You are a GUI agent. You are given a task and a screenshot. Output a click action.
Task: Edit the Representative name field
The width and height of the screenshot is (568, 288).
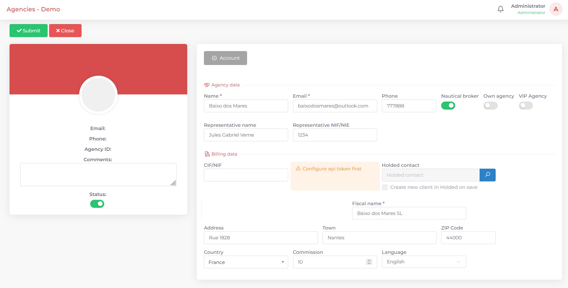tap(246, 135)
